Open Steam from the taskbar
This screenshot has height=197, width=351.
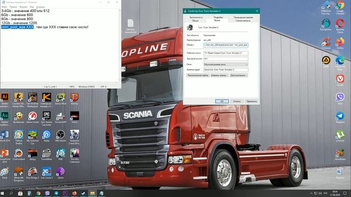click(x=83, y=193)
